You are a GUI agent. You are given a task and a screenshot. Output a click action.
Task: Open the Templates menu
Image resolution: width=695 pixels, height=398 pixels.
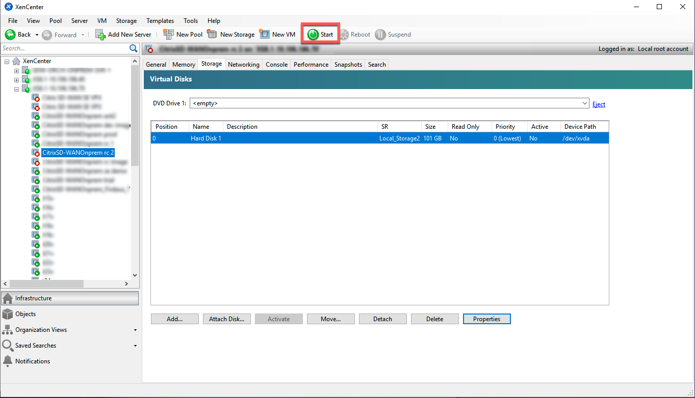coord(160,21)
